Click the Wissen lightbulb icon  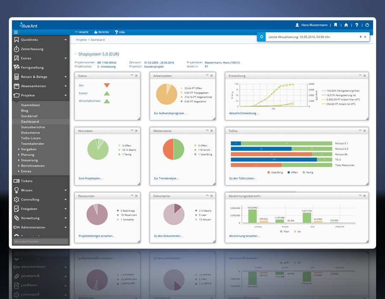17,190
